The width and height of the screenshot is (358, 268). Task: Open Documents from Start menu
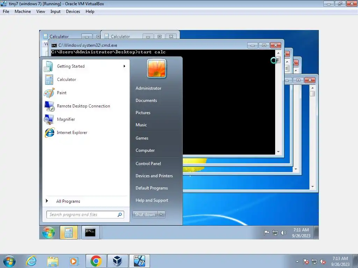(146, 100)
